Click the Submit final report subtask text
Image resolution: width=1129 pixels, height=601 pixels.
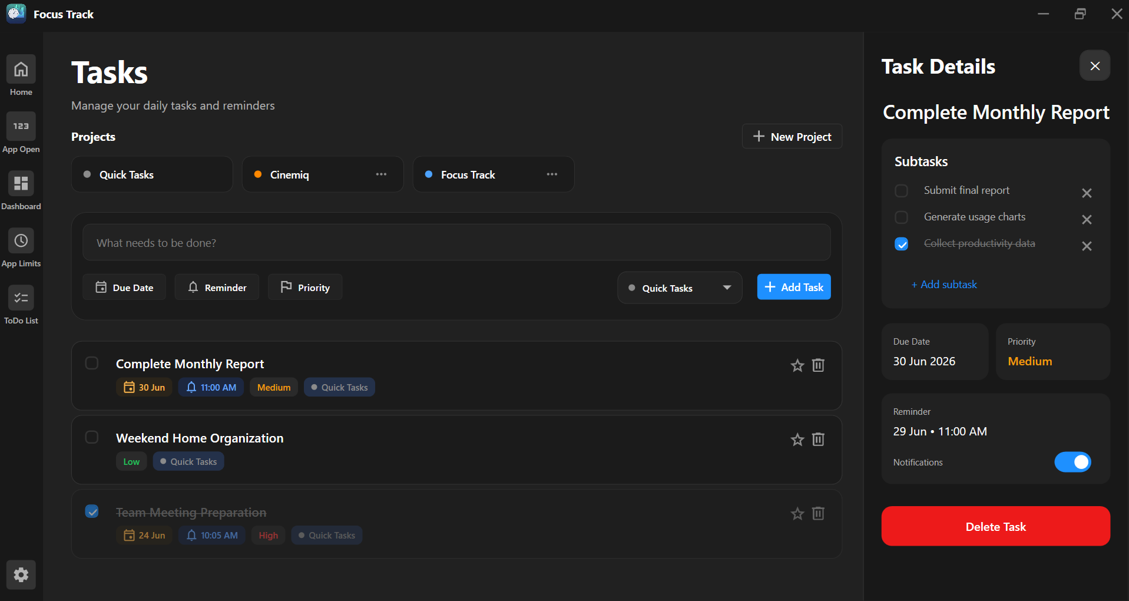point(966,190)
